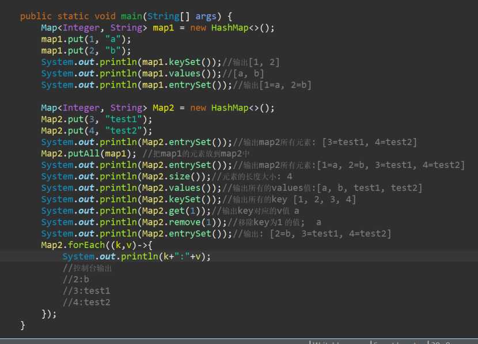
Task: Click the comment '[3=test1, 4=test2]'
Action: tap(370, 142)
